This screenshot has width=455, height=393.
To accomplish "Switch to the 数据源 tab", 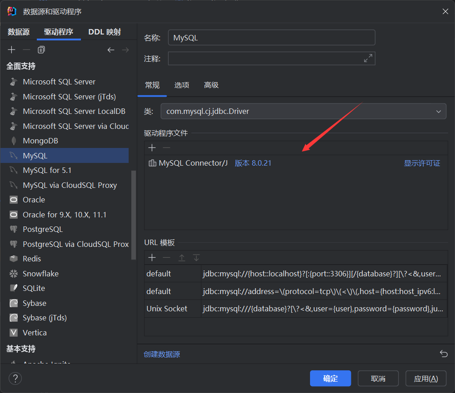I will tap(19, 32).
